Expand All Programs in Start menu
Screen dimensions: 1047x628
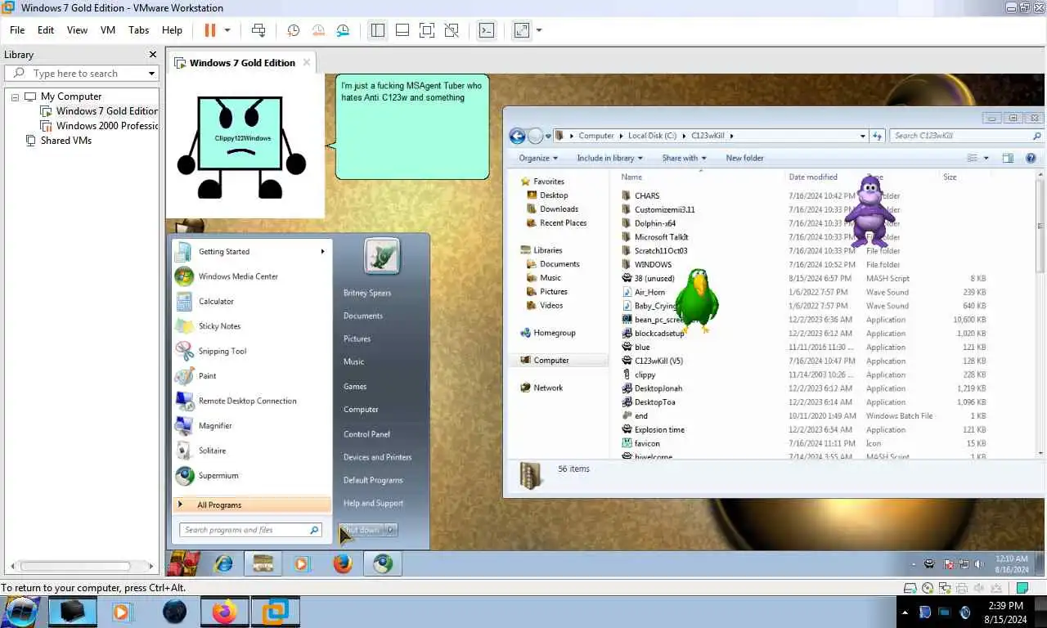(252, 505)
